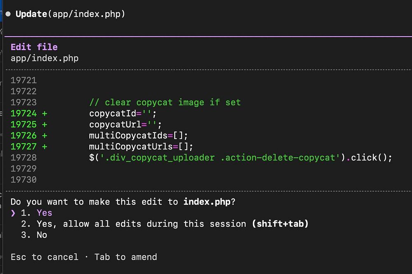Screen dimensions: 412x274
Task: Click the plus marker on line 19725
Action: pyautogui.click(x=44, y=124)
